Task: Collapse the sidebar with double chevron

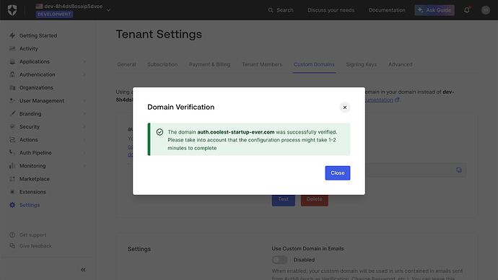Action: [x=83, y=270]
